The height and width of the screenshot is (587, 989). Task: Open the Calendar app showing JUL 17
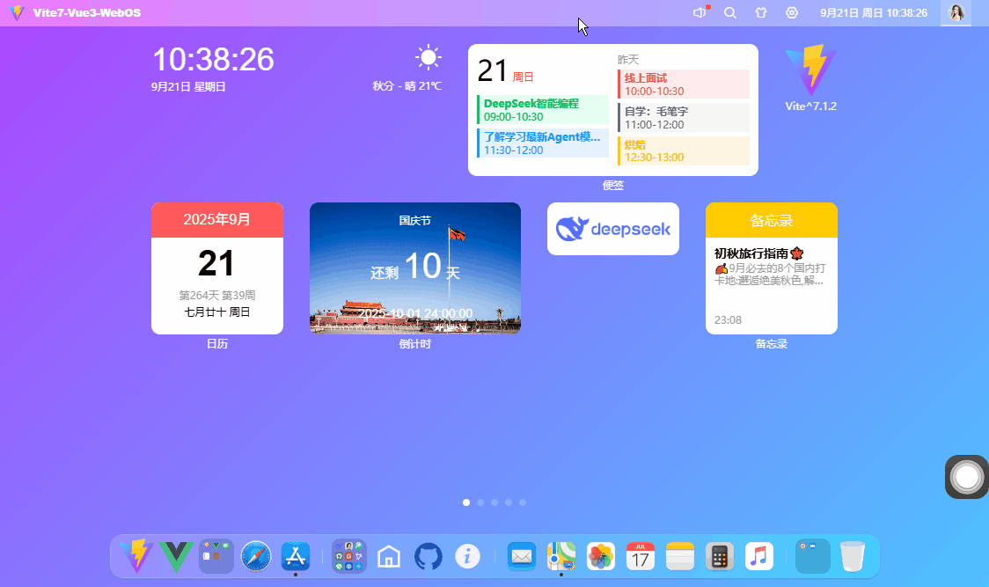[x=640, y=556]
